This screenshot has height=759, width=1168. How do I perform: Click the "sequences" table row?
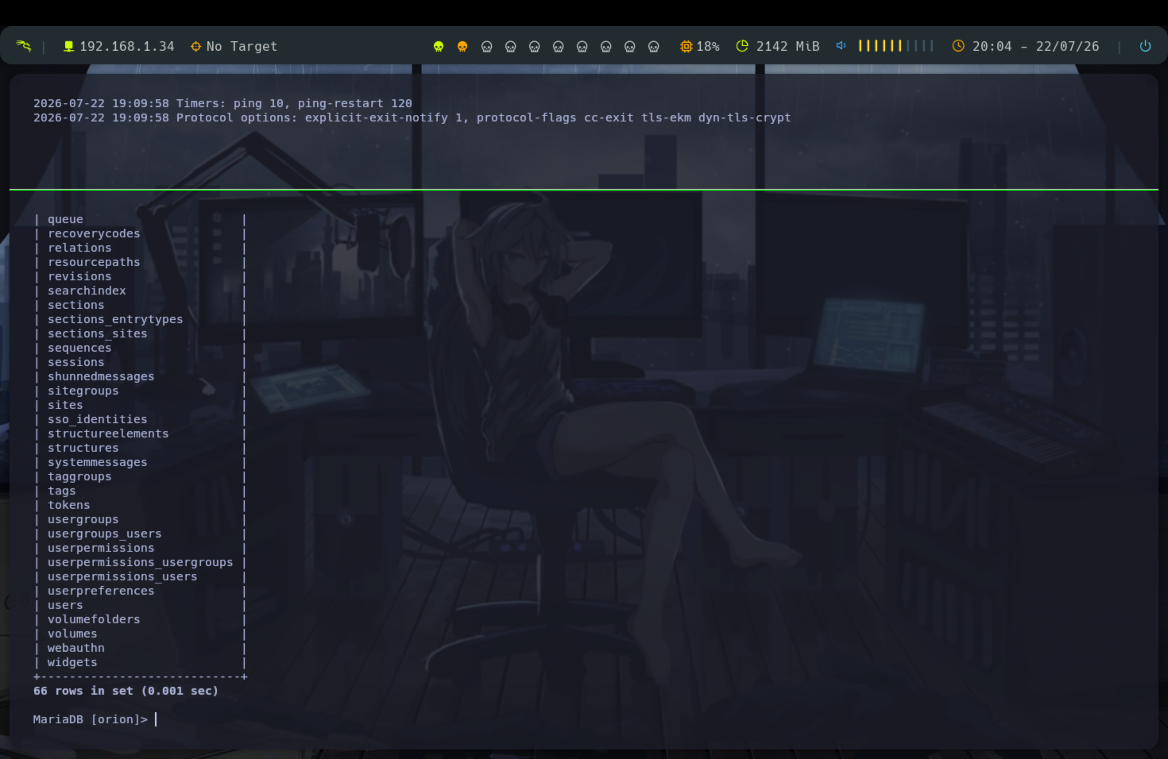point(140,348)
